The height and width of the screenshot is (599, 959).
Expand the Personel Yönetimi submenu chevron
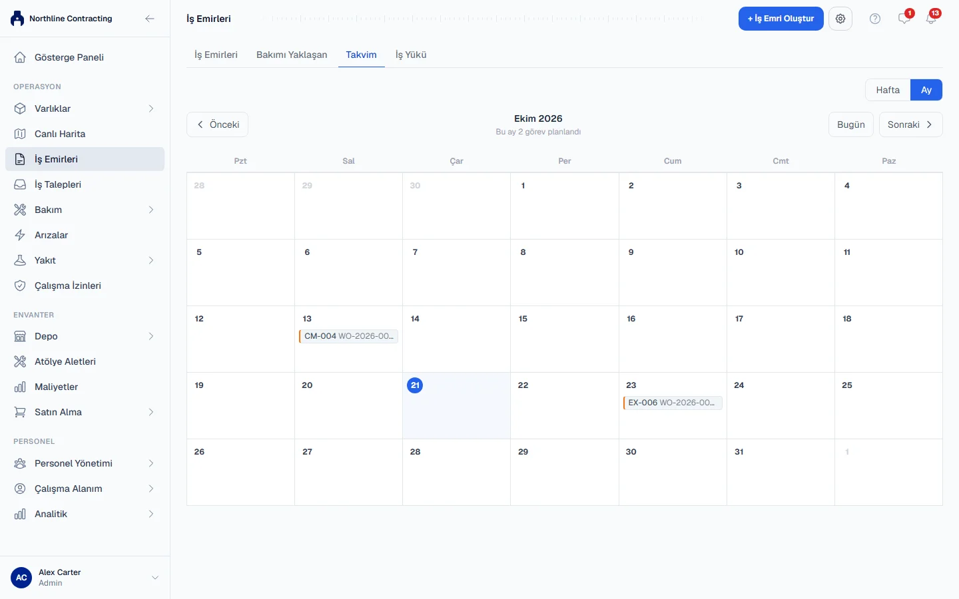click(x=151, y=463)
